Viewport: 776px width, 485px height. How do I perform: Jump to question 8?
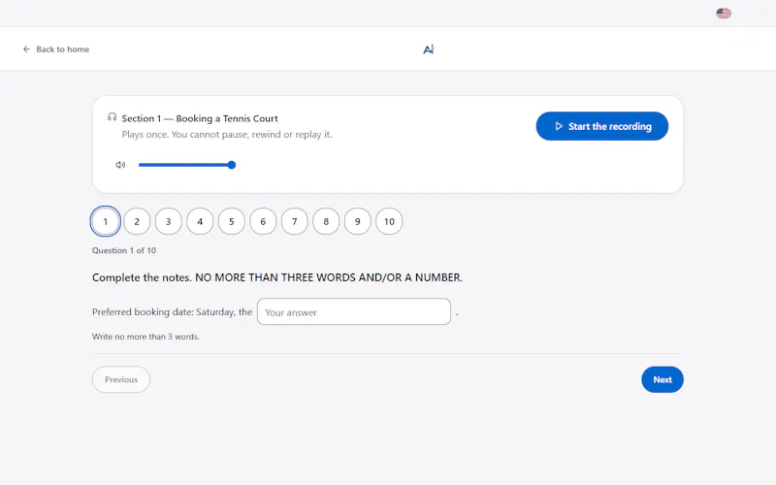pyautogui.click(x=326, y=221)
